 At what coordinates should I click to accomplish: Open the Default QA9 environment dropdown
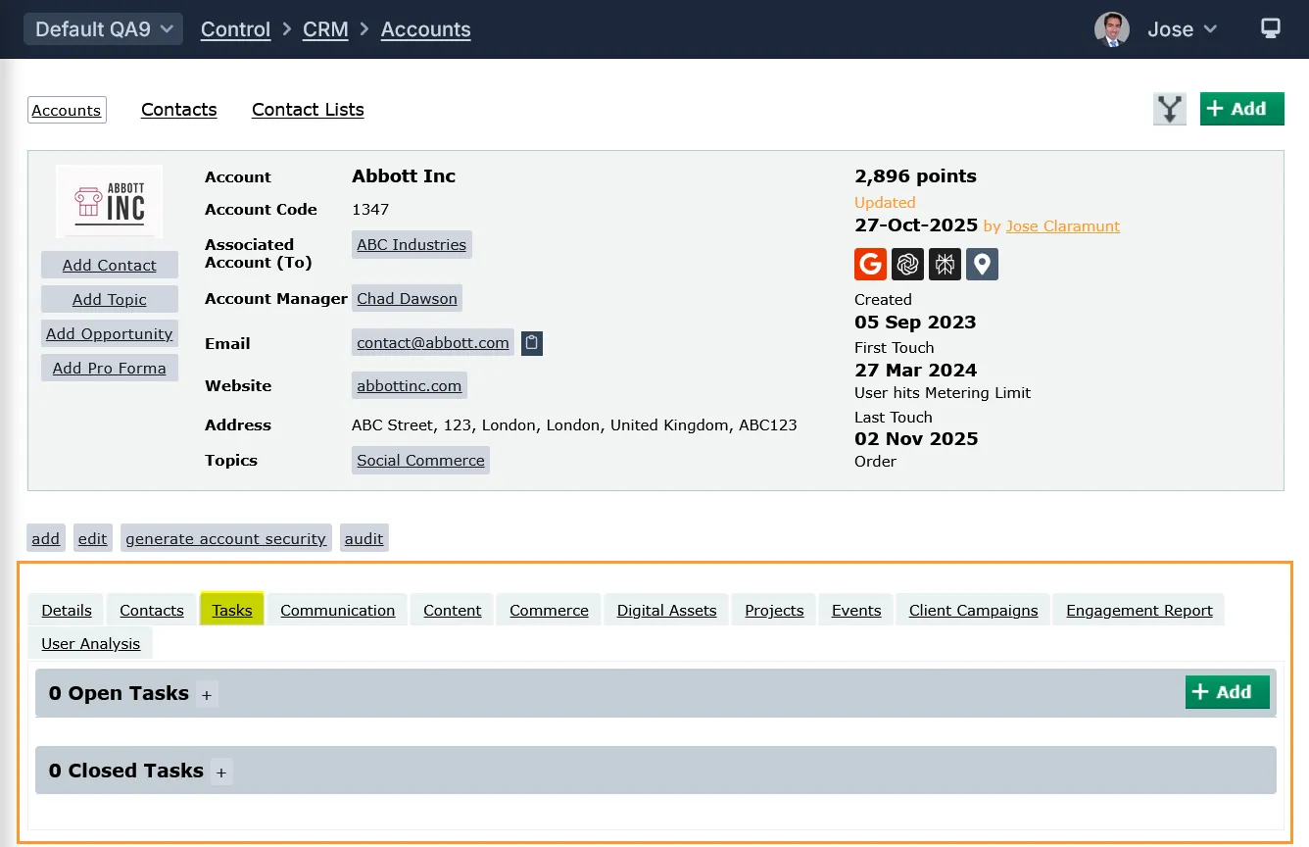[x=103, y=29]
